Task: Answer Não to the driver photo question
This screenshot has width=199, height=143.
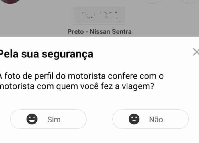Action: 151,119
